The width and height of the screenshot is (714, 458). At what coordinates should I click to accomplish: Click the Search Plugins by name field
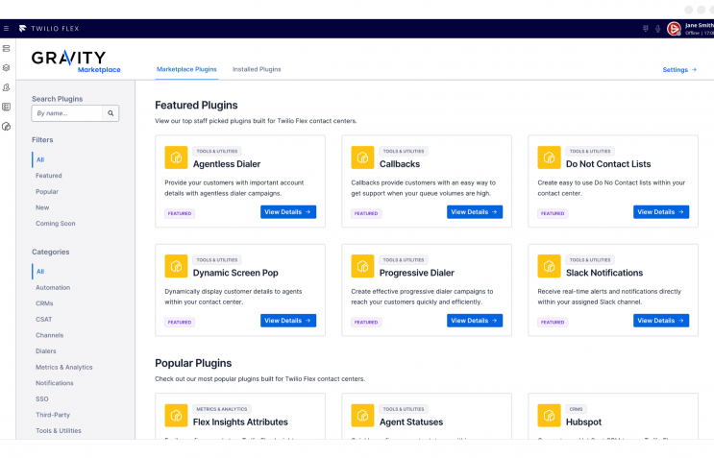(x=67, y=113)
